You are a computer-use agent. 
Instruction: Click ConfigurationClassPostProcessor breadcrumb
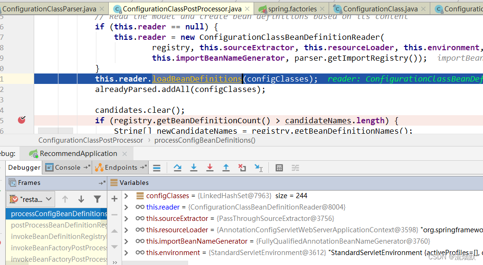tap(91, 140)
